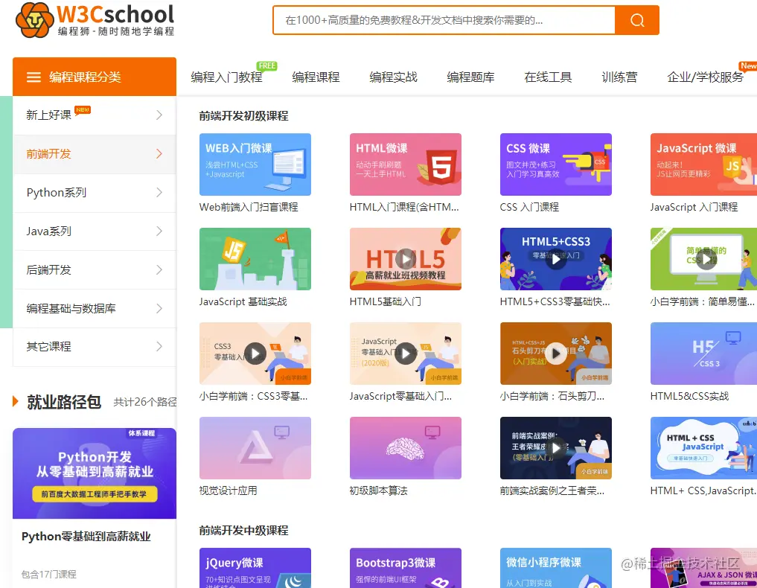This screenshot has height=588, width=757.
Task: Play the 小白学前端：简单易懂 video icon
Action: (706, 259)
